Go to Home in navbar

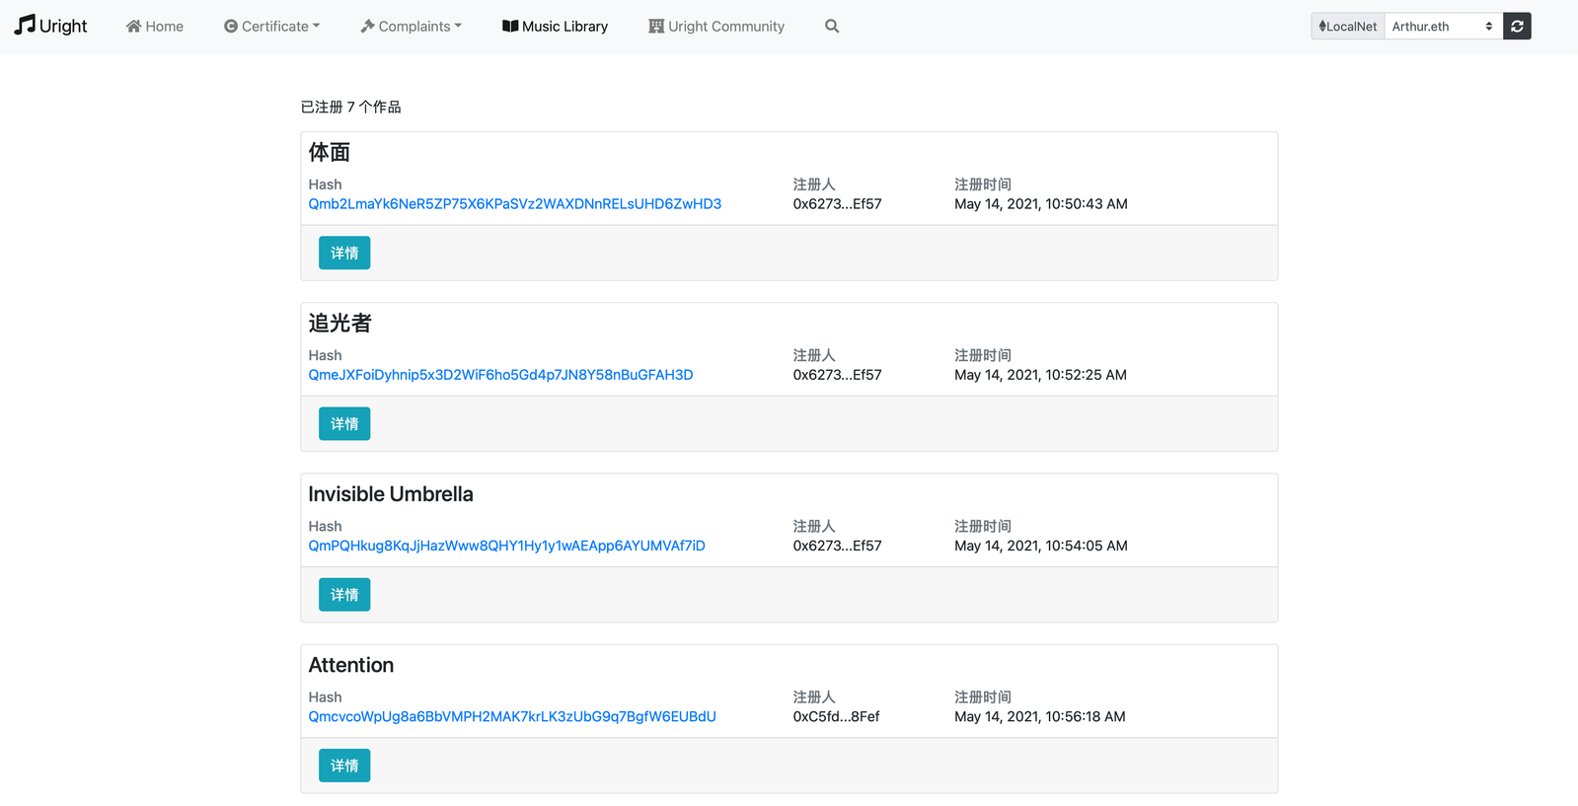[x=155, y=27]
